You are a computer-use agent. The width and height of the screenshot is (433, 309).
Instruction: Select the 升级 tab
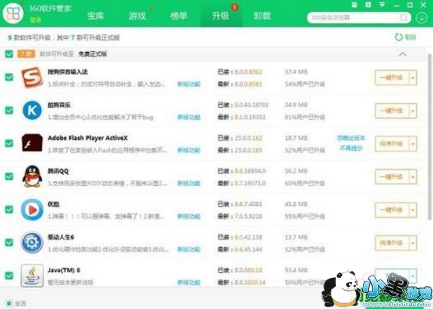[x=221, y=16]
